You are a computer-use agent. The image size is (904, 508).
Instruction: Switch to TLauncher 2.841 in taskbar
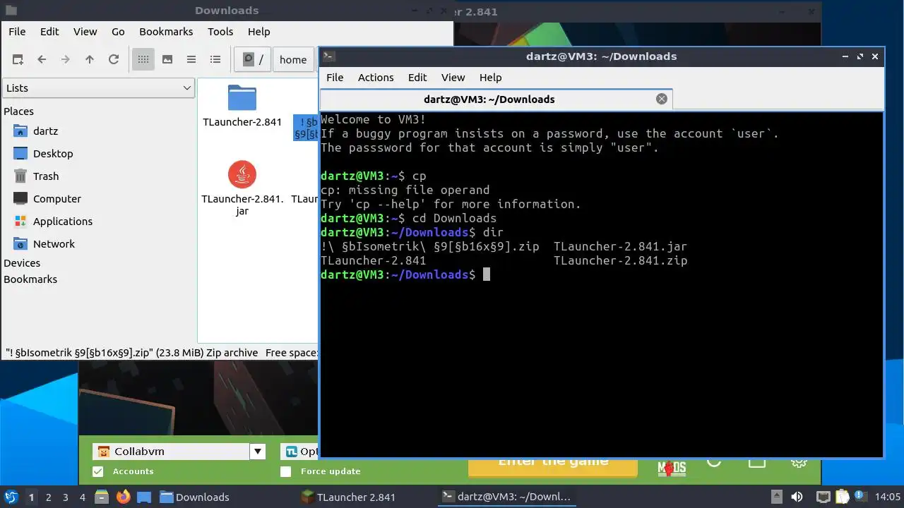point(365,497)
